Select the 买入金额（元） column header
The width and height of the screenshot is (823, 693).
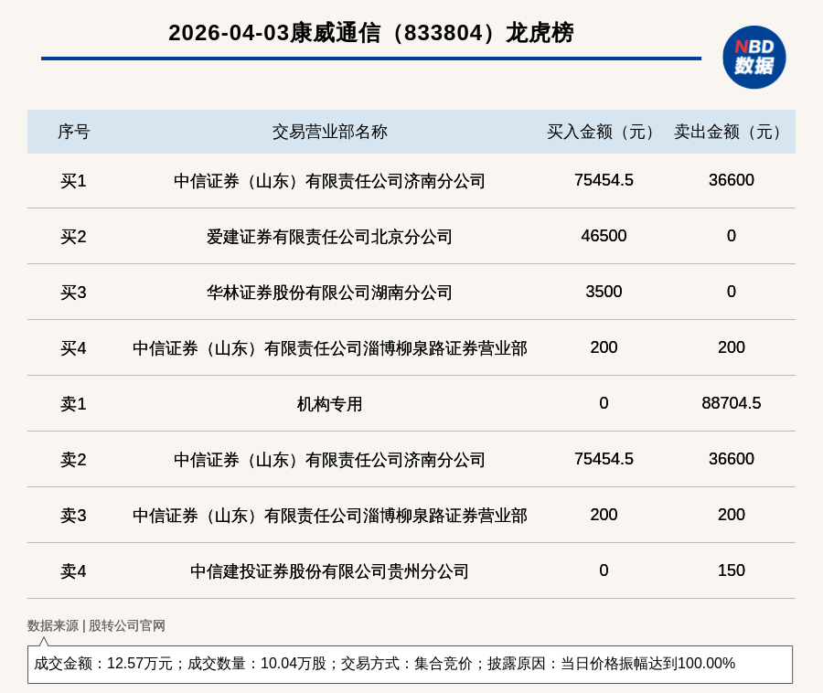pyautogui.click(x=603, y=132)
